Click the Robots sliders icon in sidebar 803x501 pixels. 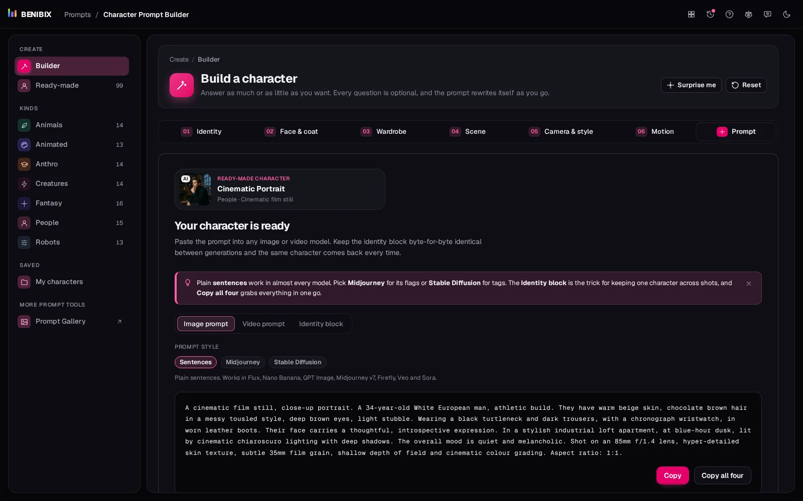pyautogui.click(x=24, y=242)
